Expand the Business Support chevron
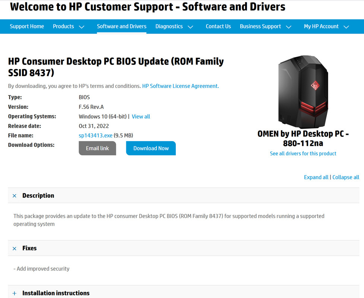Image resolution: width=364 pixels, height=298 pixels. (288, 27)
